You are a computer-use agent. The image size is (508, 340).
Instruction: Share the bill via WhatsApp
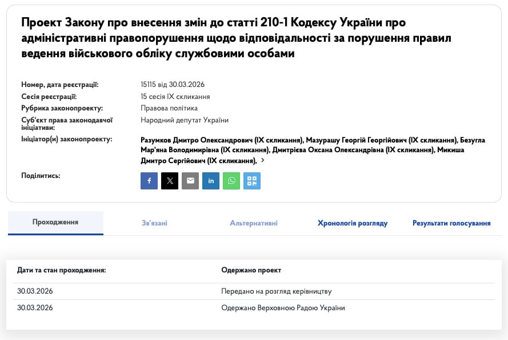tap(231, 181)
